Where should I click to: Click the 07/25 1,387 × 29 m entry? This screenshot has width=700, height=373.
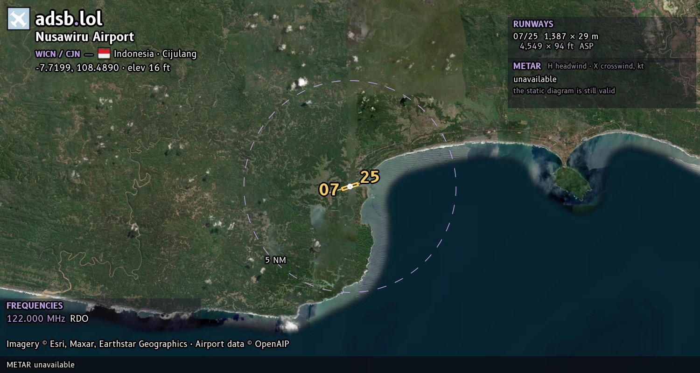click(555, 36)
